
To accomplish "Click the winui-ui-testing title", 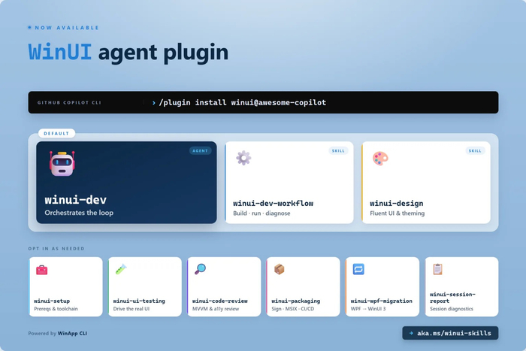I will [x=139, y=301].
